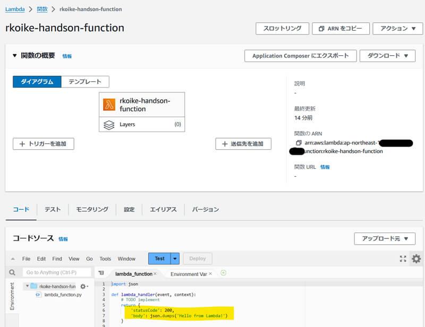Screen dimensions: 425x327
Task: Switch to the テンプレート view
Action: [x=85, y=82]
